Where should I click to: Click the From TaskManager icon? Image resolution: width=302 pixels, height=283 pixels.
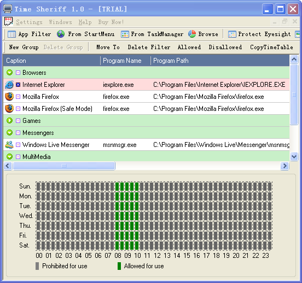[x=125, y=34]
